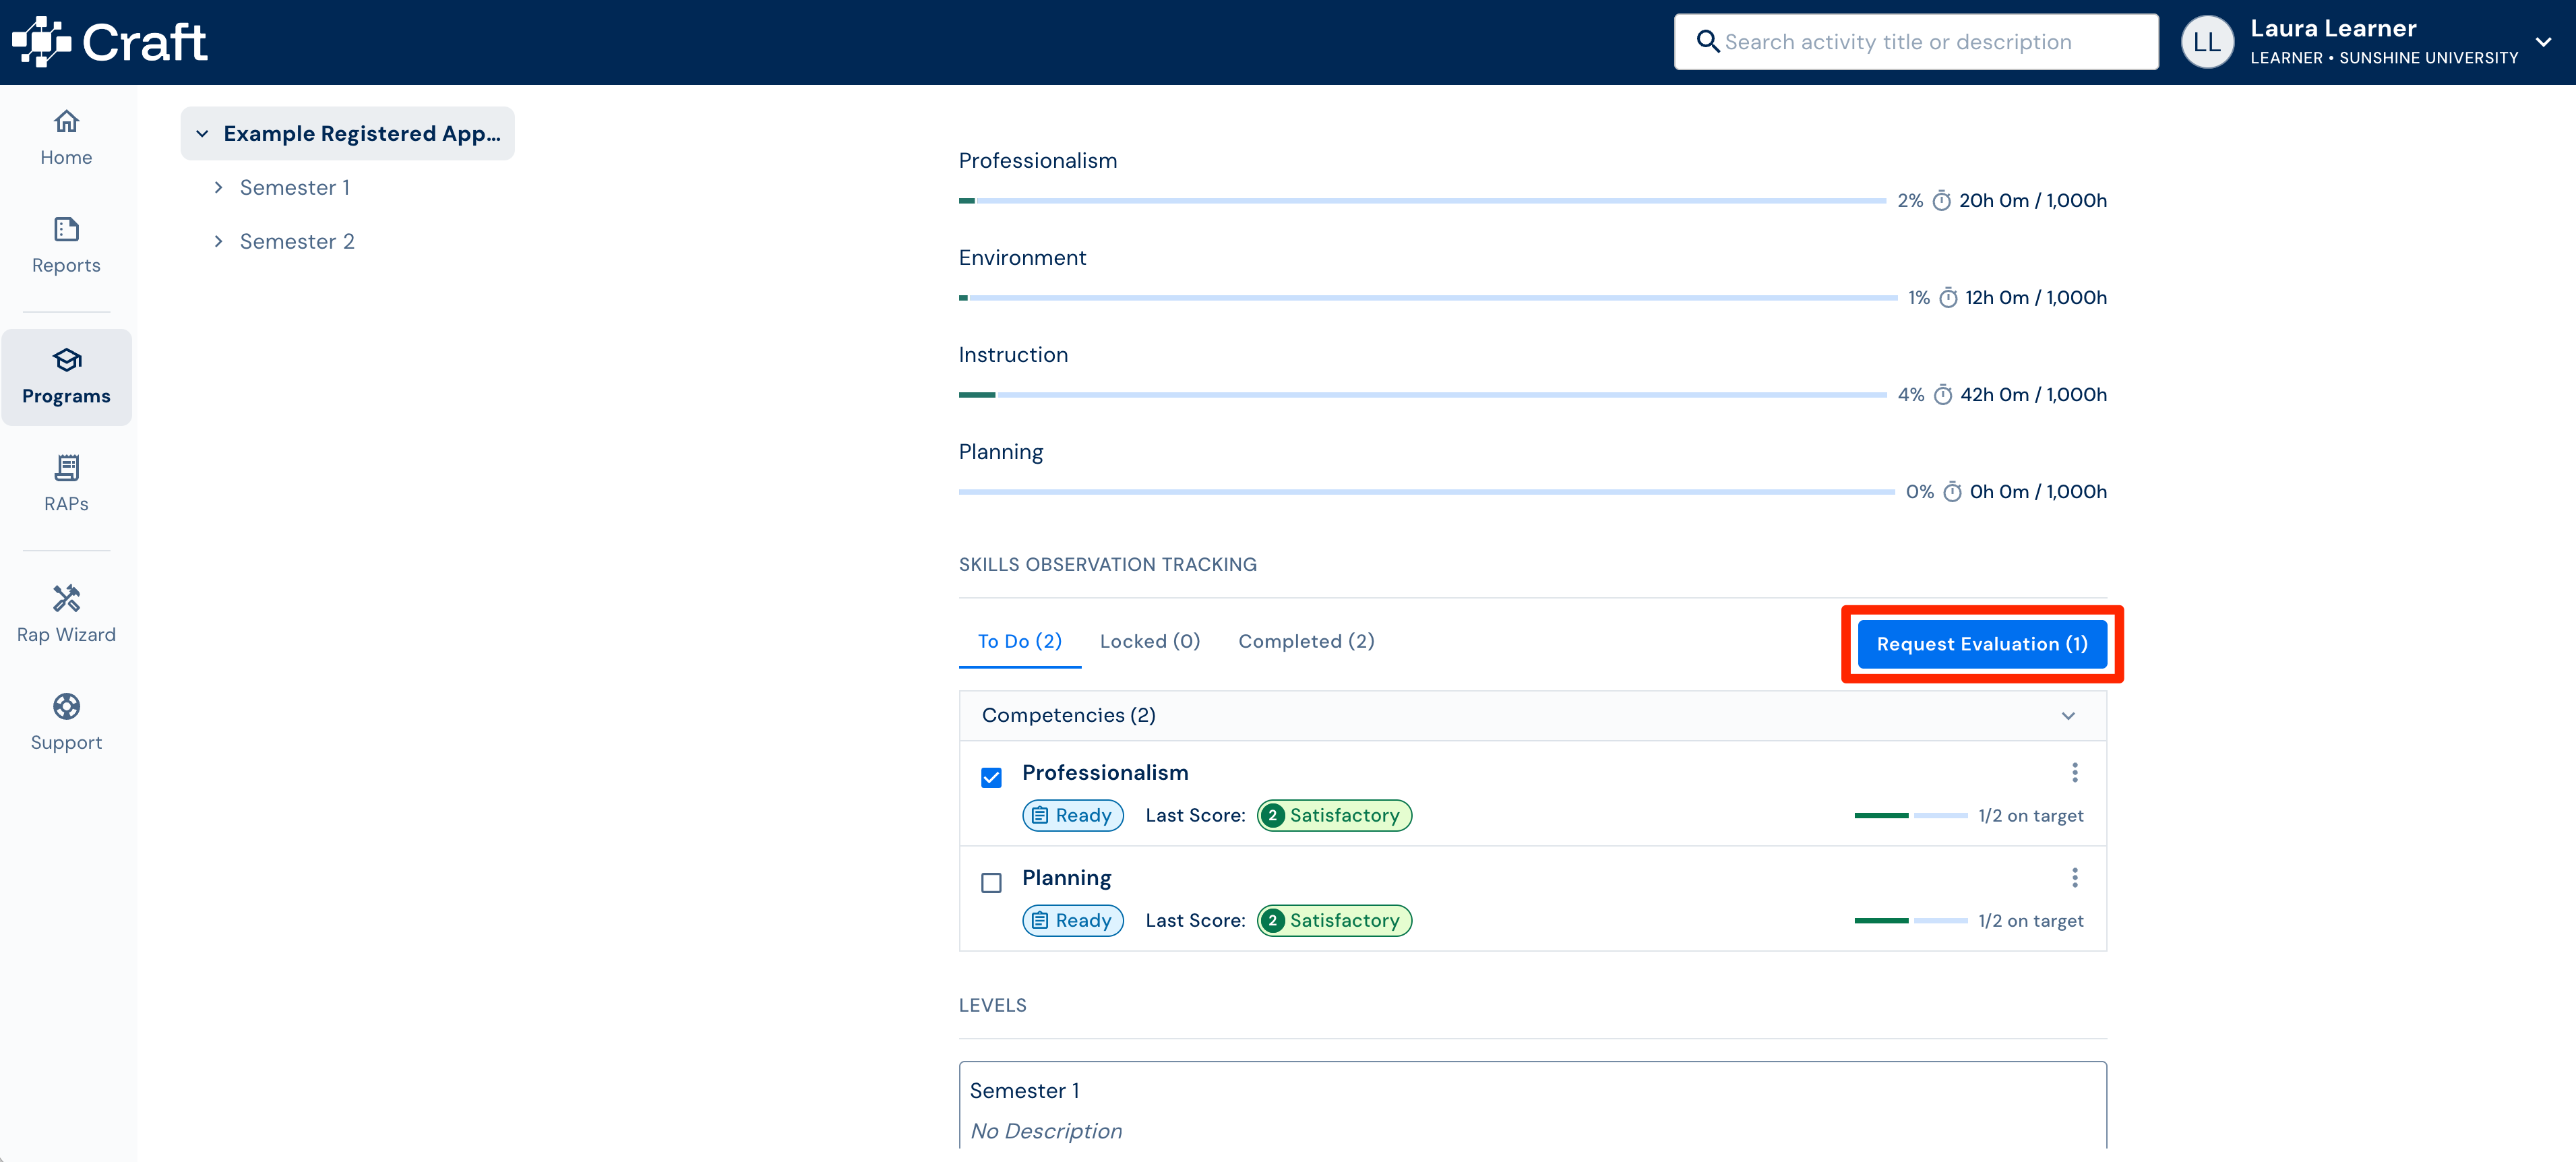This screenshot has height=1162, width=2576.
Task: Uncheck the Professionalism competency checkbox
Action: click(991, 777)
